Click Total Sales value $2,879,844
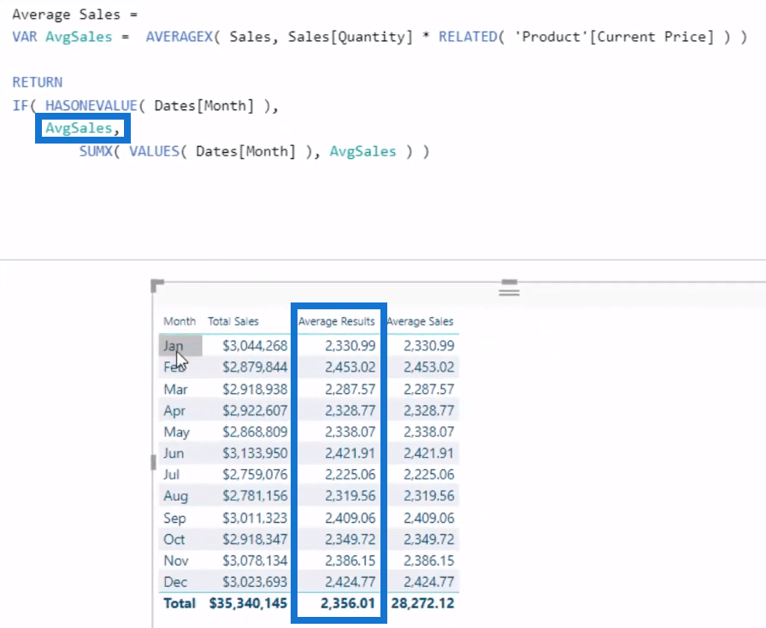The width and height of the screenshot is (766, 628). [x=255, y=367]
